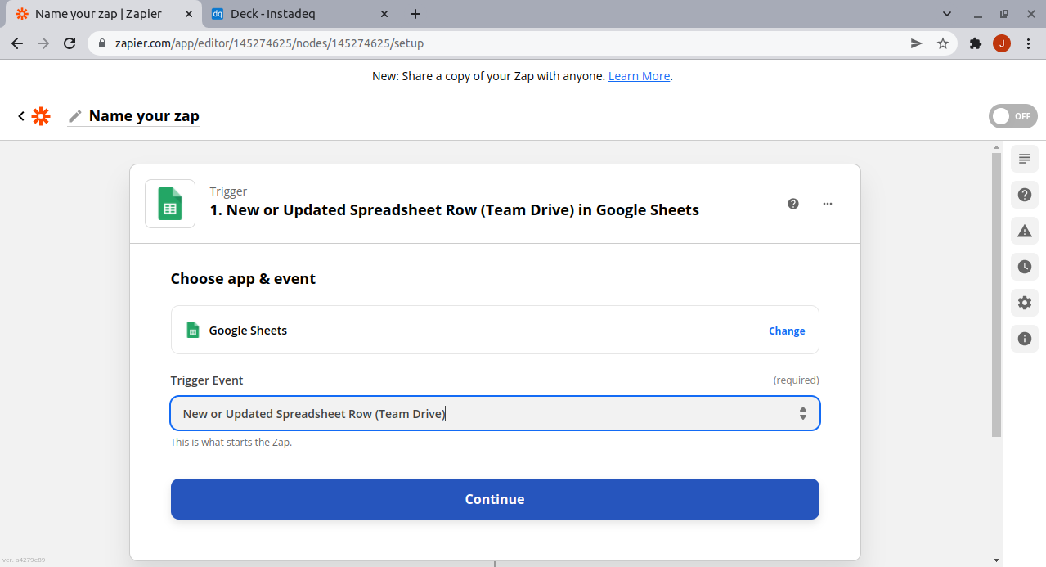Open the Chrome three-dot menu
This screenshot has height=567, width=1046.
(1027, 43)
